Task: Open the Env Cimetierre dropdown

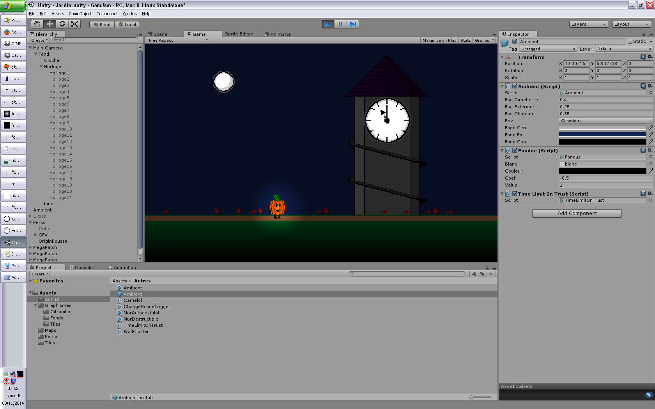Action: pyautogui.click(x=605, y=121)
